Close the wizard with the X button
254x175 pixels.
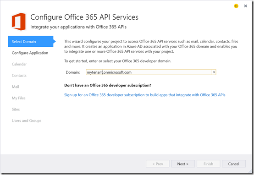point(245,6)
